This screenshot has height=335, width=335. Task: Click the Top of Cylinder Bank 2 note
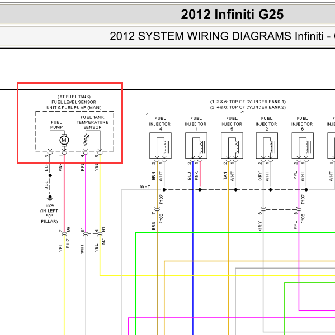[248, 107]
